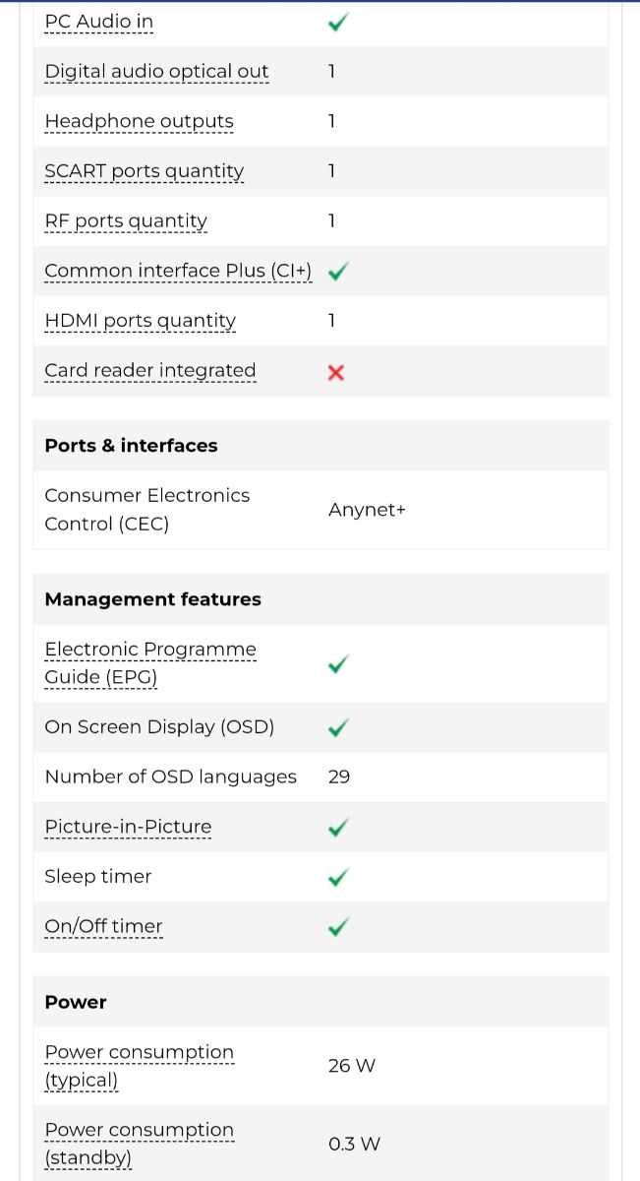Click the RF ports quantity term
The height and width of the screenshot is (1181, 640).
pyautogui.click(x=126, y=221)
